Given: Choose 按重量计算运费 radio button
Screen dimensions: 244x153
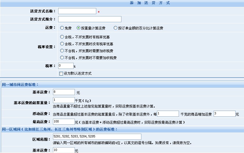Looking at the screenshot, I should click(78, 28).
